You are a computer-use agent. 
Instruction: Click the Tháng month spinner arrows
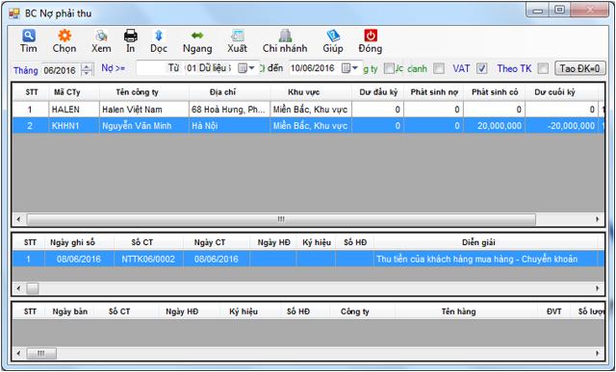pos(87,70)
